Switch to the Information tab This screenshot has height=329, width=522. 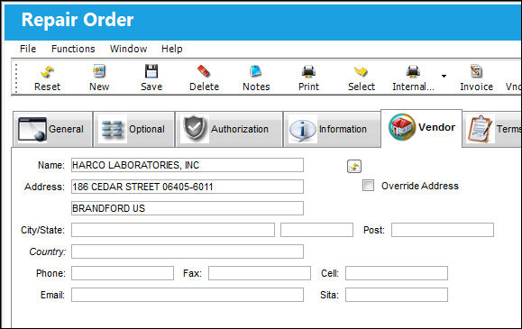point(332,129)
